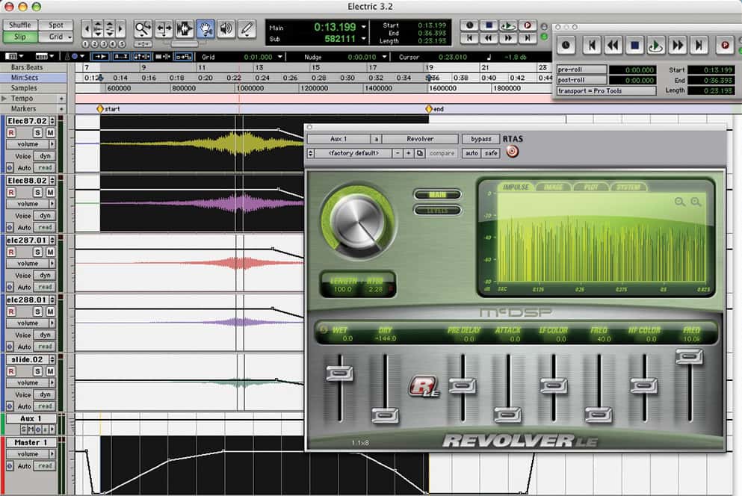742x496 pixels.
Task: Solo the Elec88.02 track
Action: (37, 193)
